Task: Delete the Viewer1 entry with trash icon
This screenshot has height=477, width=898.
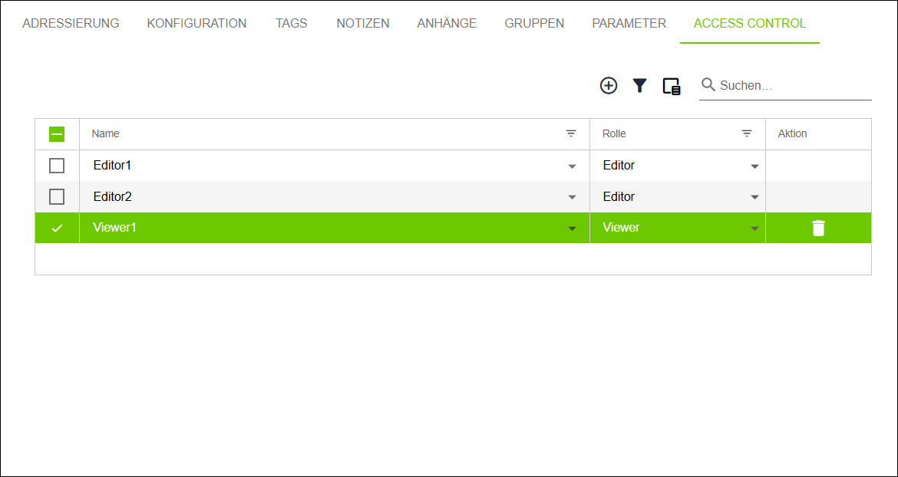Action: click(818, 228)
